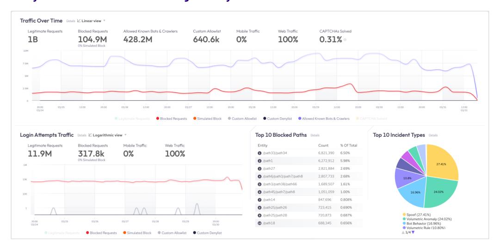Viewport: 500px width, 250px height.
Task: Click the number 10 badge for /path18
Action: click(259, 223)
